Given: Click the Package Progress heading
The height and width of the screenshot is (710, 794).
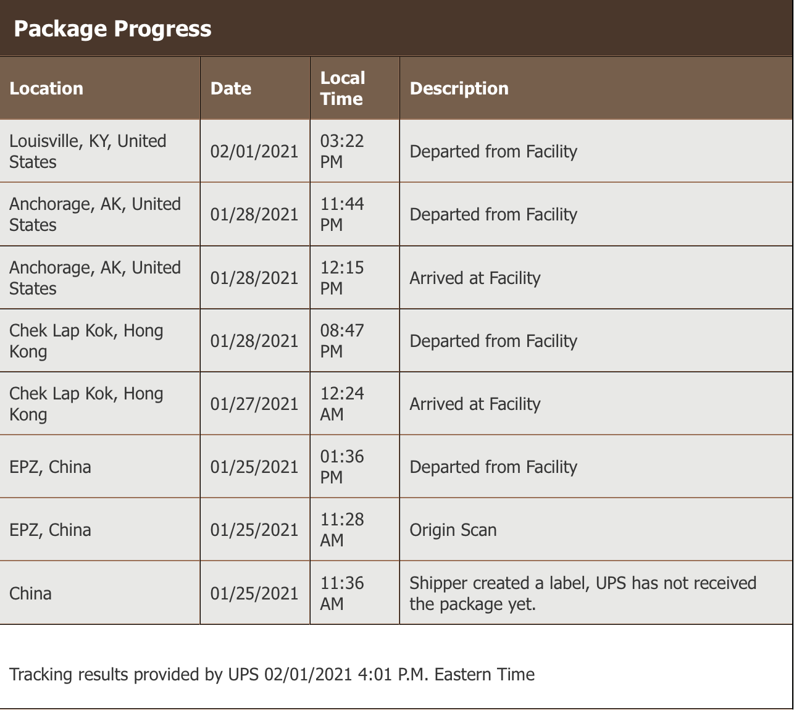Looking at the screenshot, I should [112, 29].
